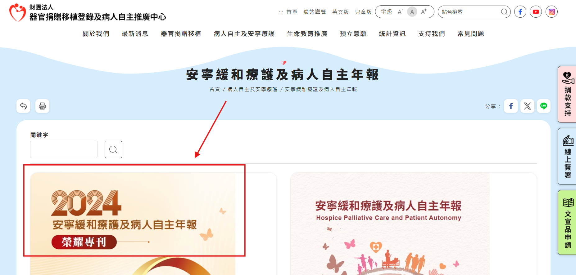Click the keyword search magnifier button
The width and height of the screenshot is (576, 275).
click(113, 149)
